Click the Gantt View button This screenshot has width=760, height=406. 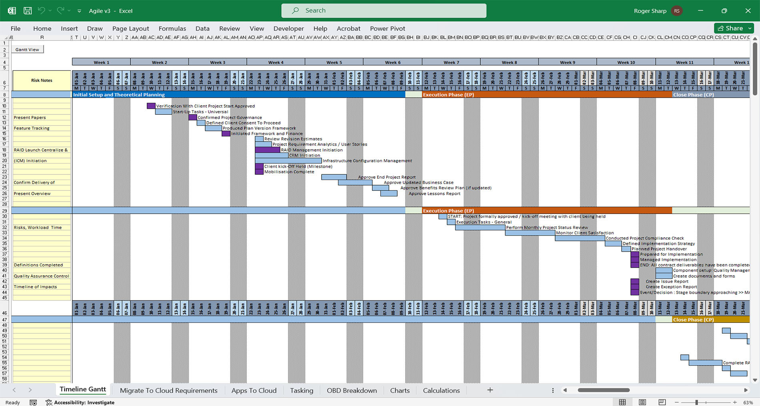tap(28, 50)
